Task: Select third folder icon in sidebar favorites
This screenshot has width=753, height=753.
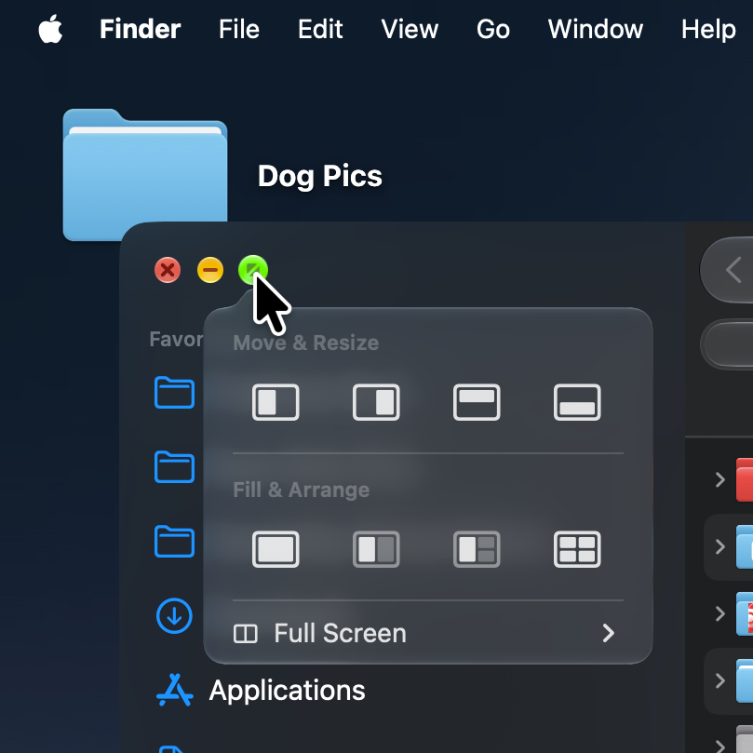Action: (174, 541)
